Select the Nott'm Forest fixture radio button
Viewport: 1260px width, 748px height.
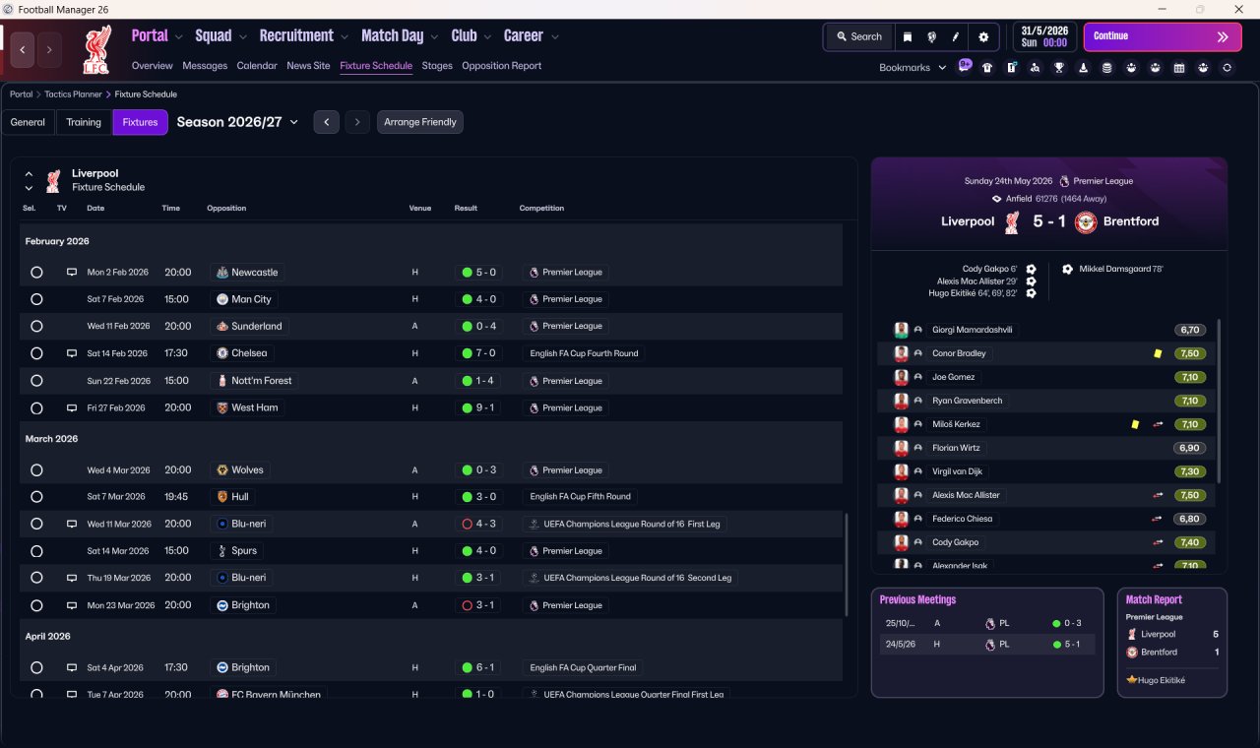(x=36, y=381)
